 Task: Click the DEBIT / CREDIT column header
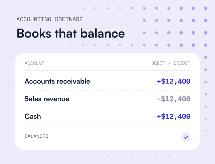coord(171,63)
